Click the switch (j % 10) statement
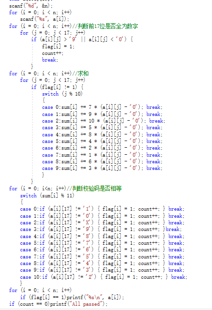212x310 pixels. click(x=62, y=94)
